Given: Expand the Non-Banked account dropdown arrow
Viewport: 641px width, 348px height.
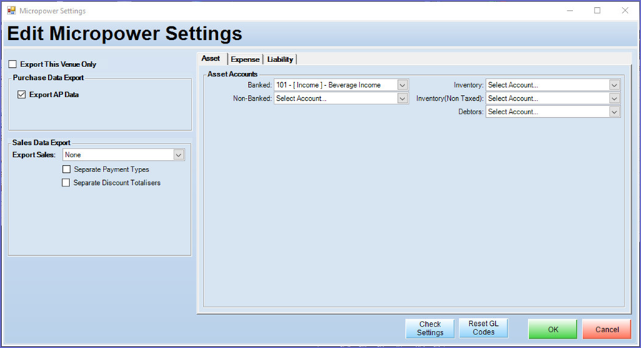Looking at the screenshot, I should tap(402, 99).
